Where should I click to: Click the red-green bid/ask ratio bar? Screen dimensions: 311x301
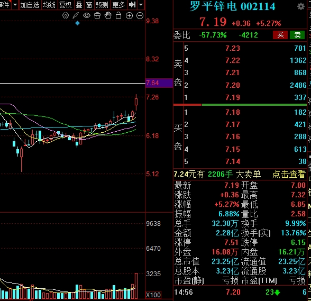click(x=240, y=105)
